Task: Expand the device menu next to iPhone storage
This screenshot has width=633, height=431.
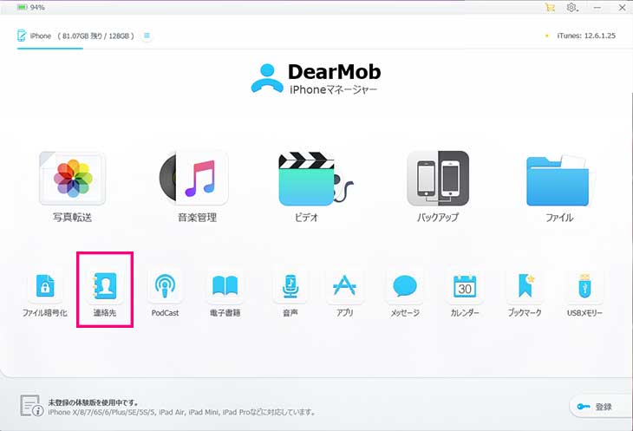Action: [147, 36]
